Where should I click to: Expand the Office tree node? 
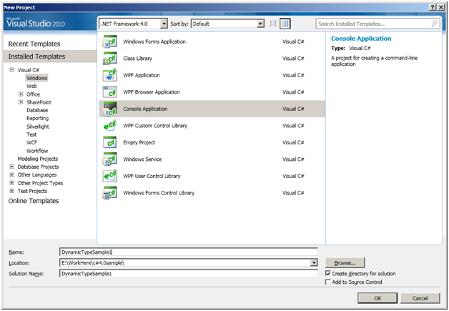click(x=21, y=94)
